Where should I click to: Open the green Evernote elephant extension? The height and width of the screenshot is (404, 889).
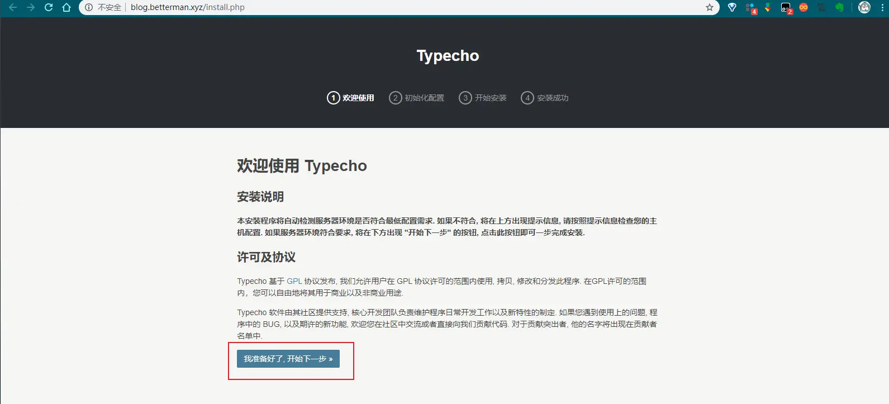pos(839,7)
